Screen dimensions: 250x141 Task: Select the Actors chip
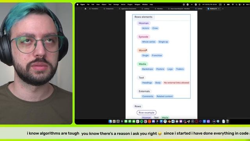(x=145, y=28)
